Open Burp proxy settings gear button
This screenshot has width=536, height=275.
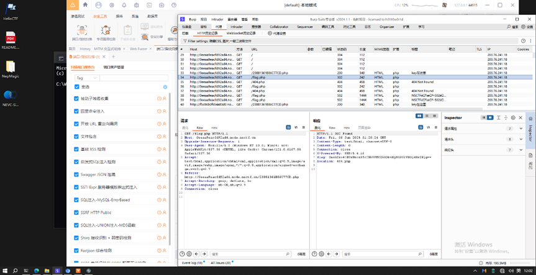(277, 33)
